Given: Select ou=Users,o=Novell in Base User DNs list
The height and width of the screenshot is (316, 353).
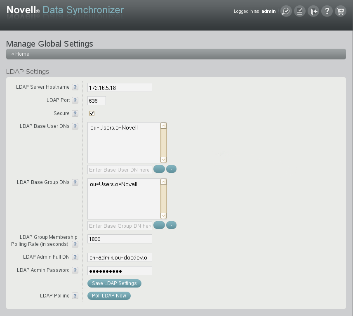Looking at the screenshot, I should [x=114, y=128].
